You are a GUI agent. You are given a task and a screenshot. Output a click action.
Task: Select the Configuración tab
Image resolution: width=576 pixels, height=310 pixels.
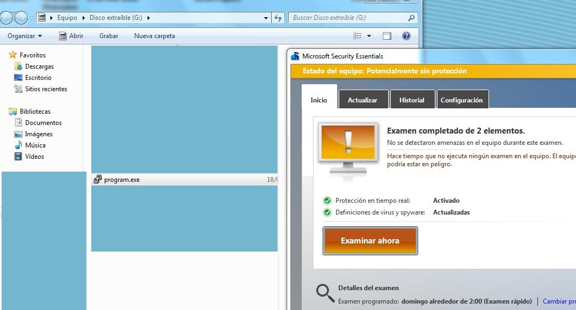(x=461, y=100)
